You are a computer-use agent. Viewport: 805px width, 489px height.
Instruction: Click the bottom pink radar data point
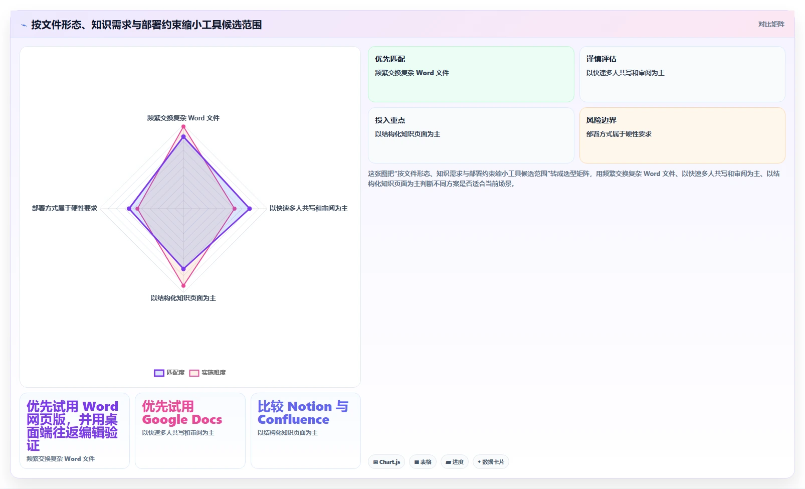(183, 286)
